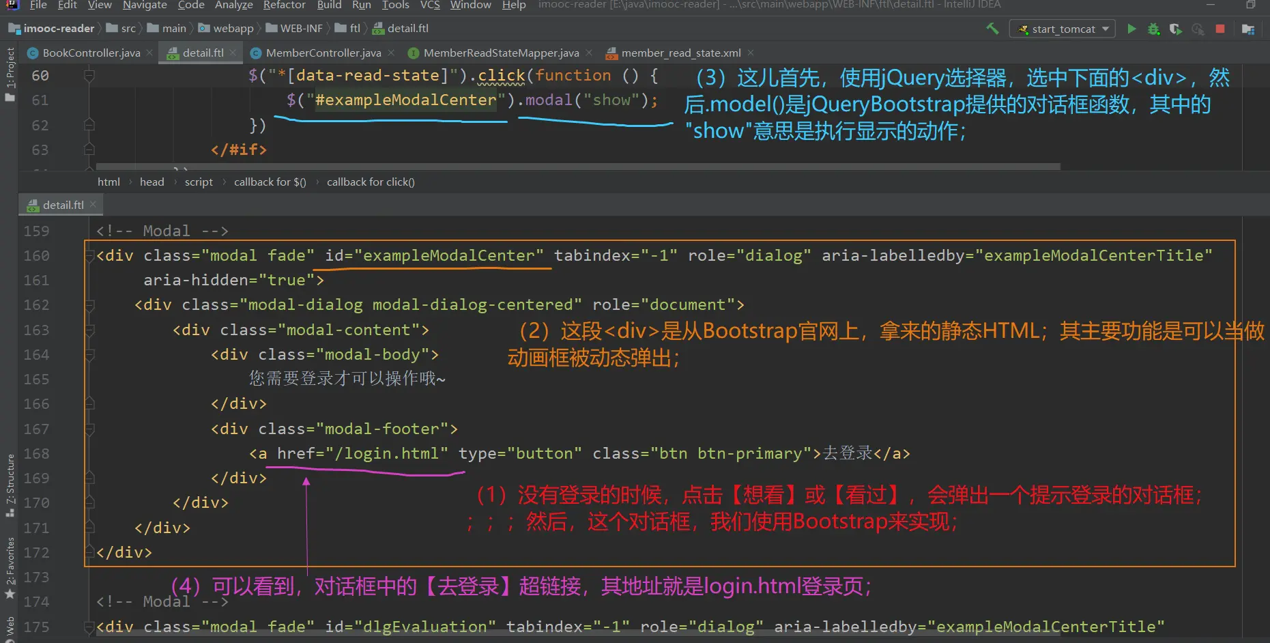1270x643 pixels.
Task: Click the Run with Coverage shield icon
Action: 1175,29
